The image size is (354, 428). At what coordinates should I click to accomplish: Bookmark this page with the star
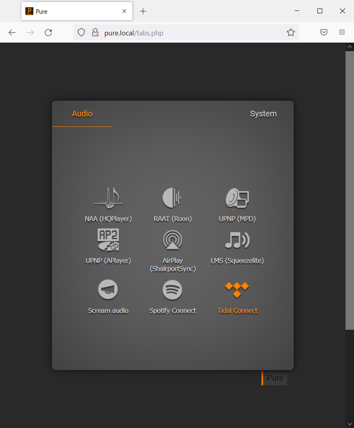coord(291,33)
